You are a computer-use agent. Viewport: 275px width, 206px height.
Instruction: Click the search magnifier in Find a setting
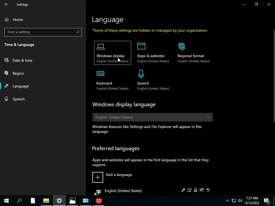(x=78, y=32)
